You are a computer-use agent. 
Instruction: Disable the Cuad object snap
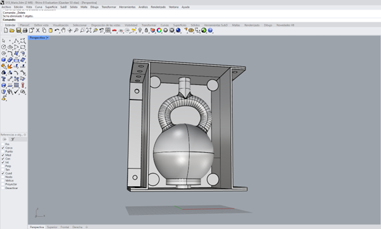pyautogui.click(x=3, y=173)
